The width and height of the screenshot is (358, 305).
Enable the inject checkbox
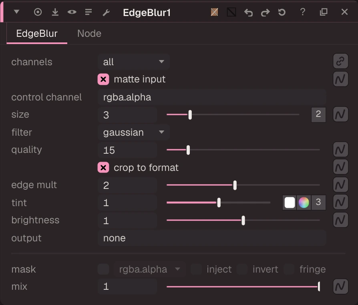click(x=196, y=269)
